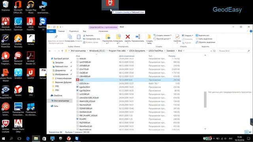Sort by Размер column header

pos(172,56)
